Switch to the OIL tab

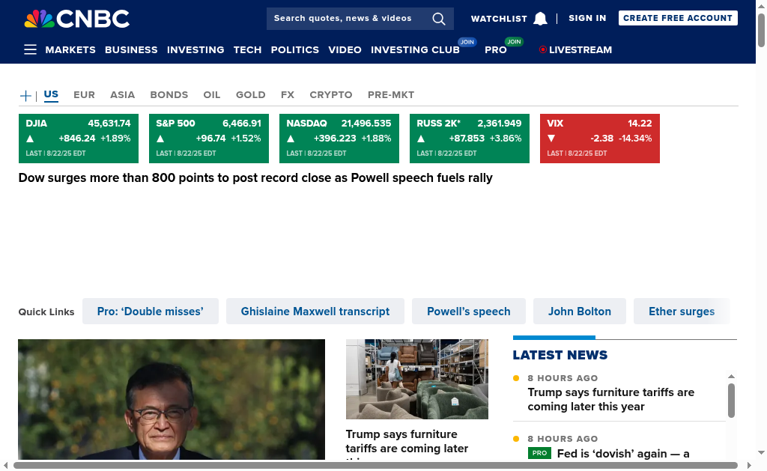click(x=212, y=95)
